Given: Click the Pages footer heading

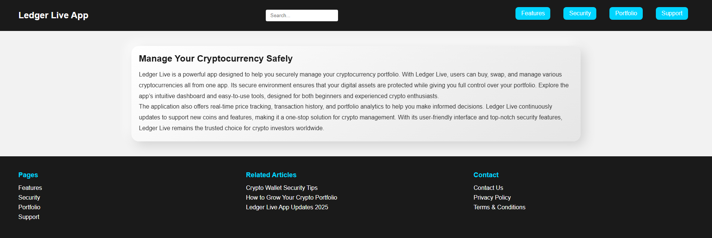Looking at the screenshot, I should pyautogui.click(x=28, y=175).
